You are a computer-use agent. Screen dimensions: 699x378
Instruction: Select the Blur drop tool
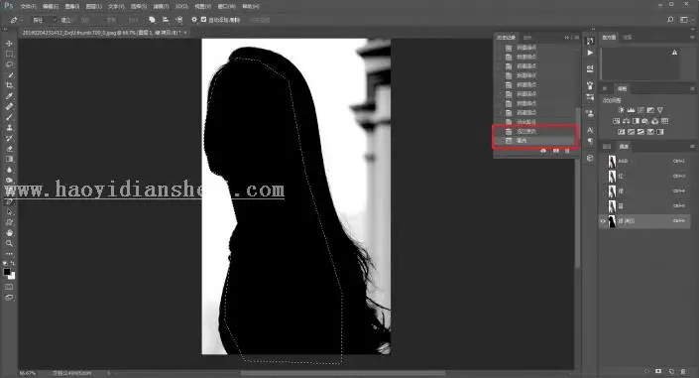9,170
